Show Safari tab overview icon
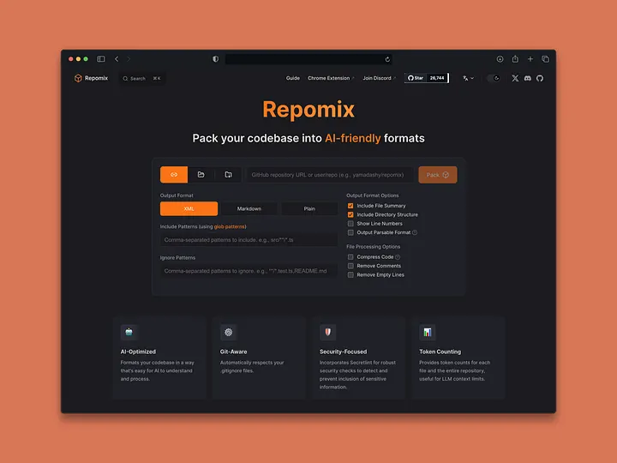The width and height of the screenshot is (617, 463). click(545, 59)
